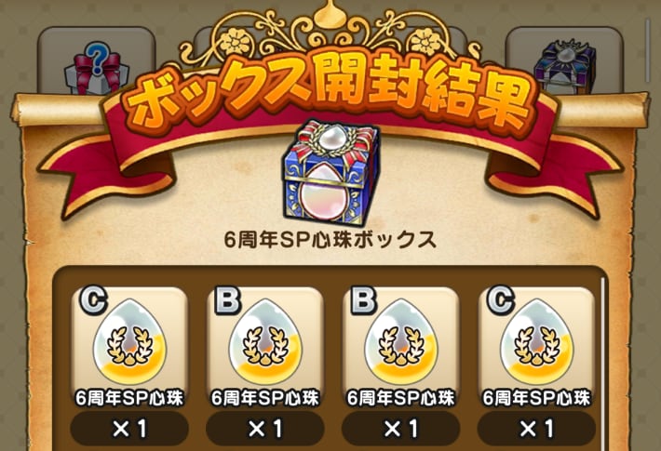The width and height of the screenshot is (661, 451).
Task: Tap the ×1 quantity under rightmost pearl
Action: click(x=536, y=429)
